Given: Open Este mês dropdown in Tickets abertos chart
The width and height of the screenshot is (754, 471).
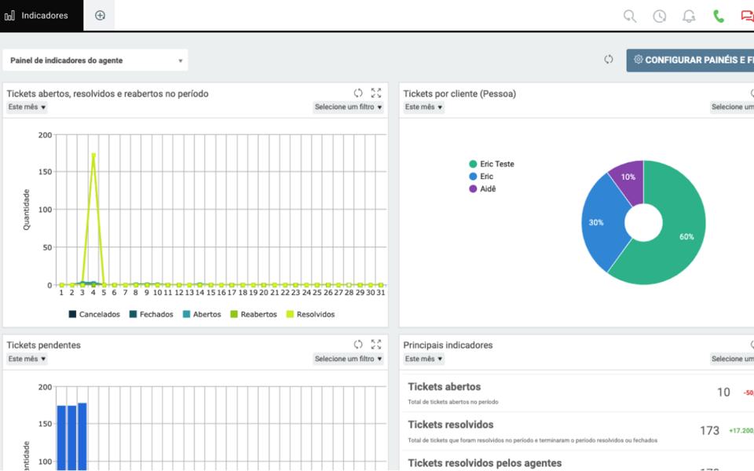Looking at the screenshot, I should 27,108.
